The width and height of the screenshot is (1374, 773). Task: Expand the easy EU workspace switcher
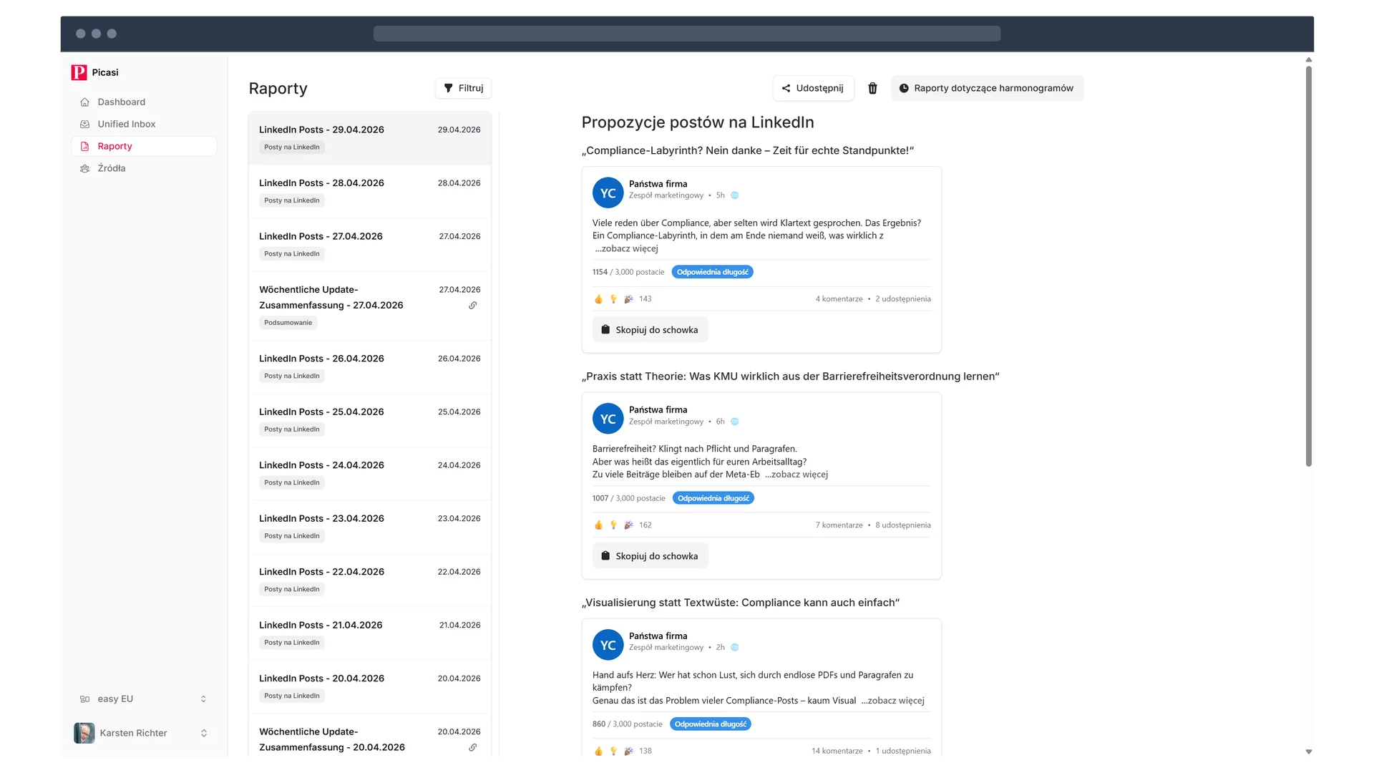(x=144, y=699)
